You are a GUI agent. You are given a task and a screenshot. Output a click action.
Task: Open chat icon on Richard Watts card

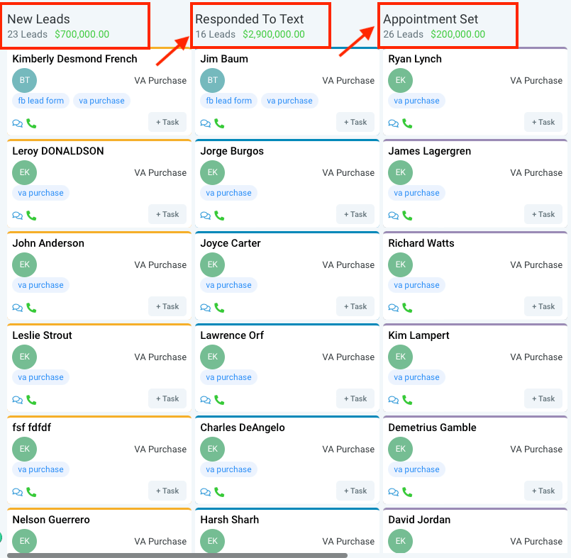coord(393,308)
